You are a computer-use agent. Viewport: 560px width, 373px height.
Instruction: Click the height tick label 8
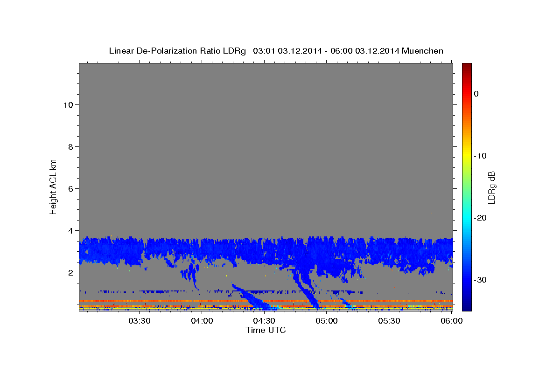pyautogui.click(x=70, y=146)
